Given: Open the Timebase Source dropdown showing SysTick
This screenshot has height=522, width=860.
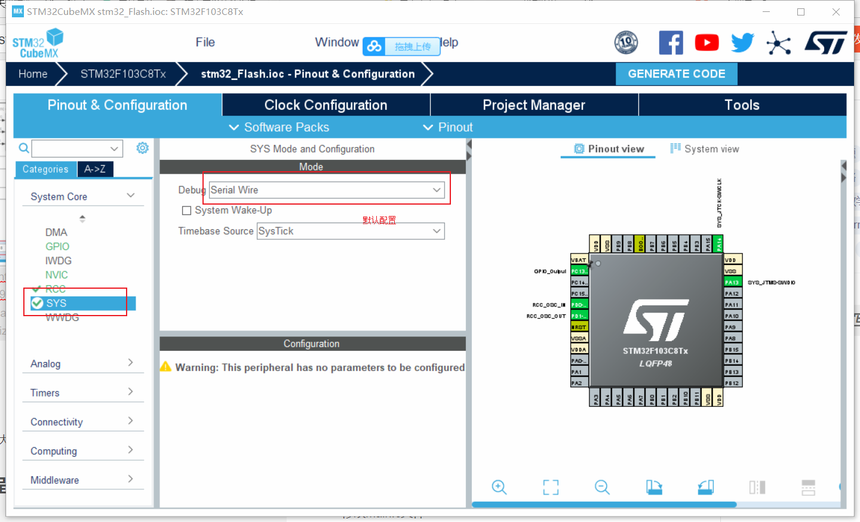Looking at the screenshot, I should (351, 231).
